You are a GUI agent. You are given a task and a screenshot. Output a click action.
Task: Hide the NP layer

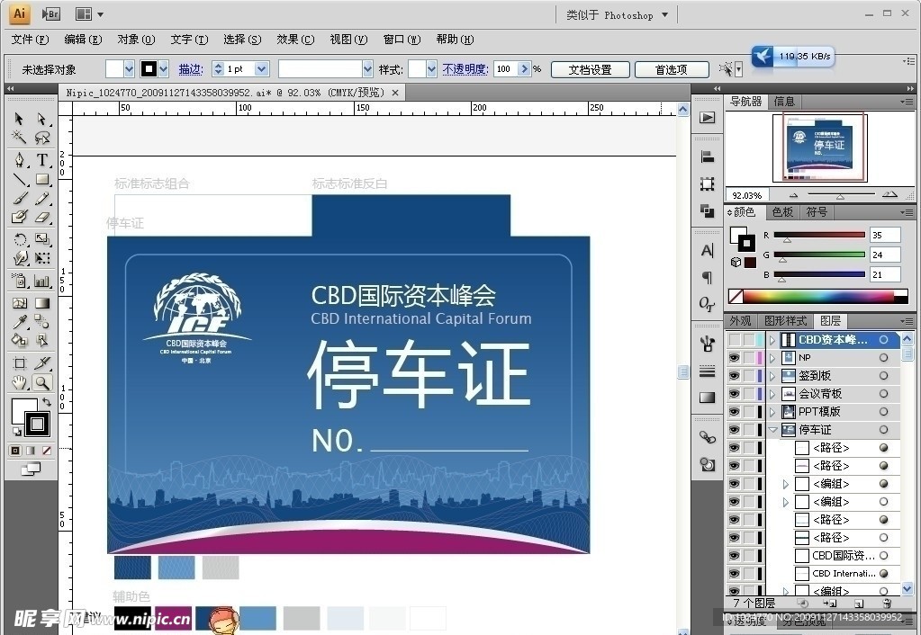[x=734, y=357]
